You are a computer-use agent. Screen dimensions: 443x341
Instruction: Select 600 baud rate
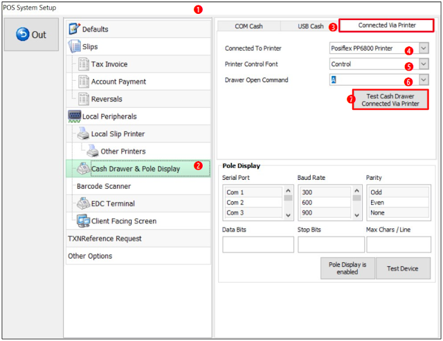coord(325,203)
